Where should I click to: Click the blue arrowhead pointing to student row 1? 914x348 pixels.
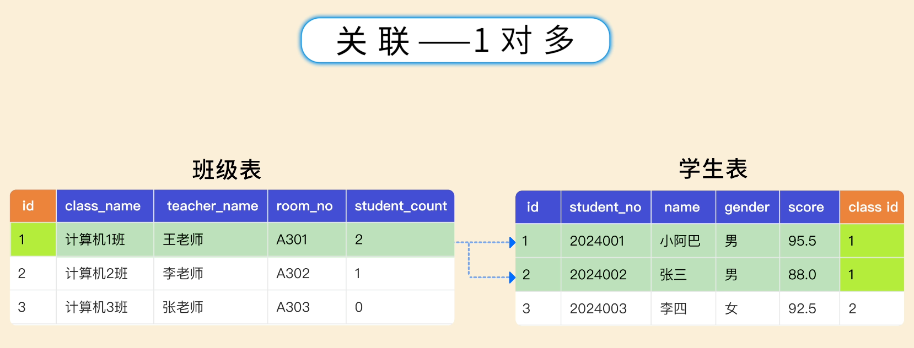coord(512,242)
